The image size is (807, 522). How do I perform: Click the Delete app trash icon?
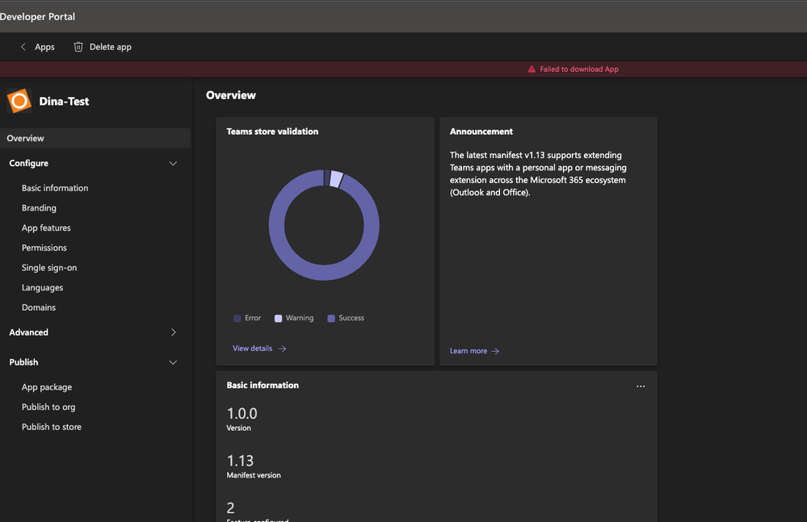(78, 47)
